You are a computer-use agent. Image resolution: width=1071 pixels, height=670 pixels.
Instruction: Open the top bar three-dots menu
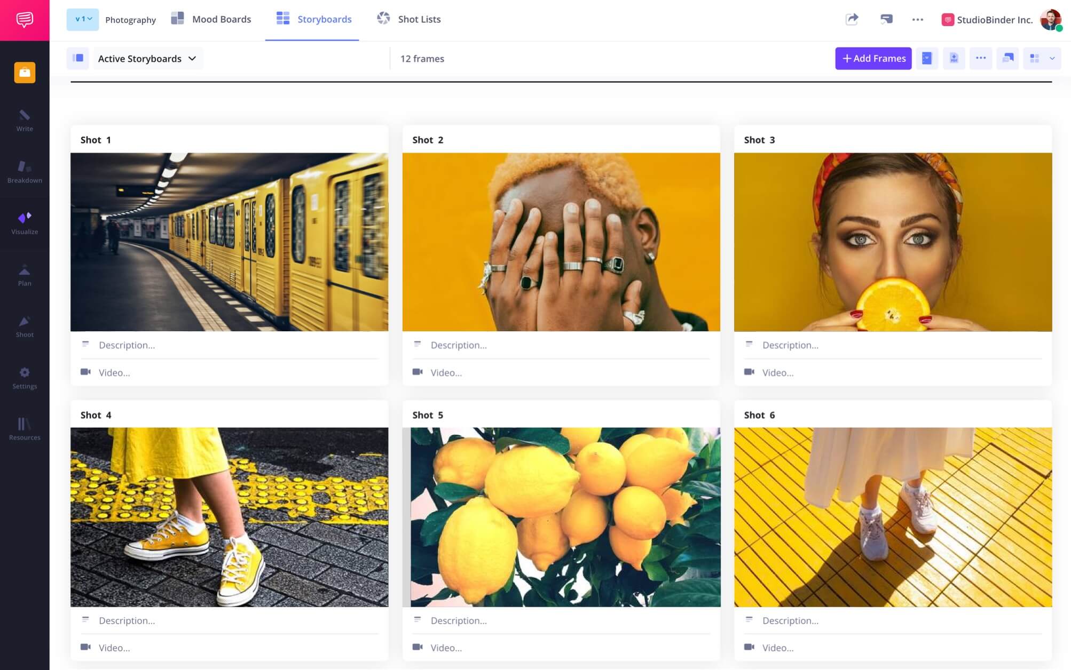click(x=918, y=20)
